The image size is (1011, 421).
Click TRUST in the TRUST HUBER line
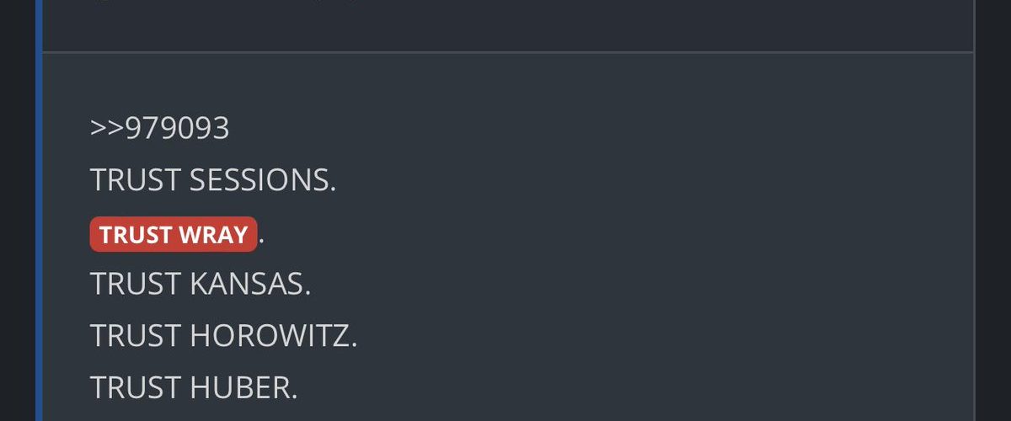[136, 387]
